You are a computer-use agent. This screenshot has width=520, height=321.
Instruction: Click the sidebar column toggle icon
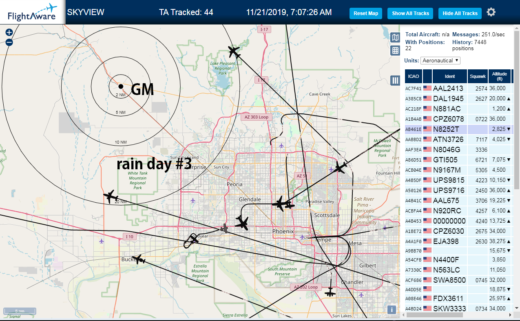[x=395, y=80]
